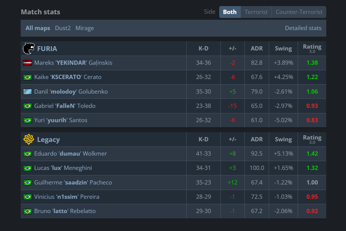
Task: Click the Swing column header for FURIA
Action: tap(283, 49)
